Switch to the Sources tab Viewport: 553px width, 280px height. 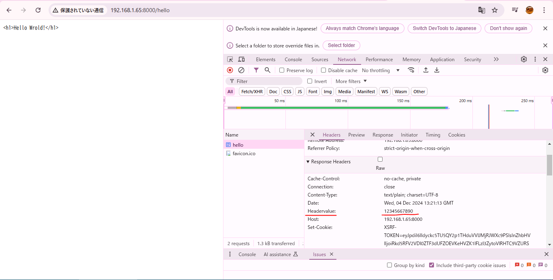(x=320, y=59)
